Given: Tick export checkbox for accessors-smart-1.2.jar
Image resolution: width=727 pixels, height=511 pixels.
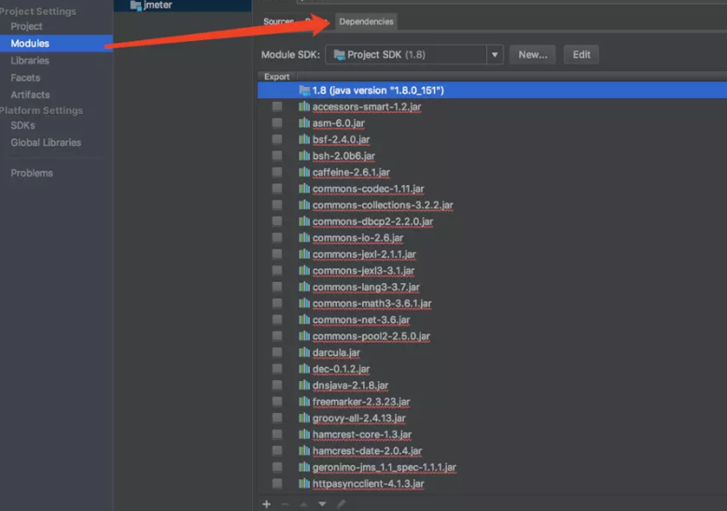Looking at the screenshot, I should coord(277,106).
